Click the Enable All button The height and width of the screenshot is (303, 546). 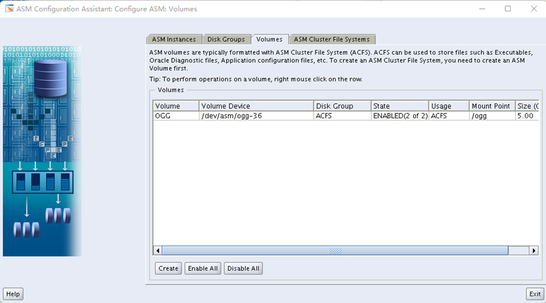(203, 268)
